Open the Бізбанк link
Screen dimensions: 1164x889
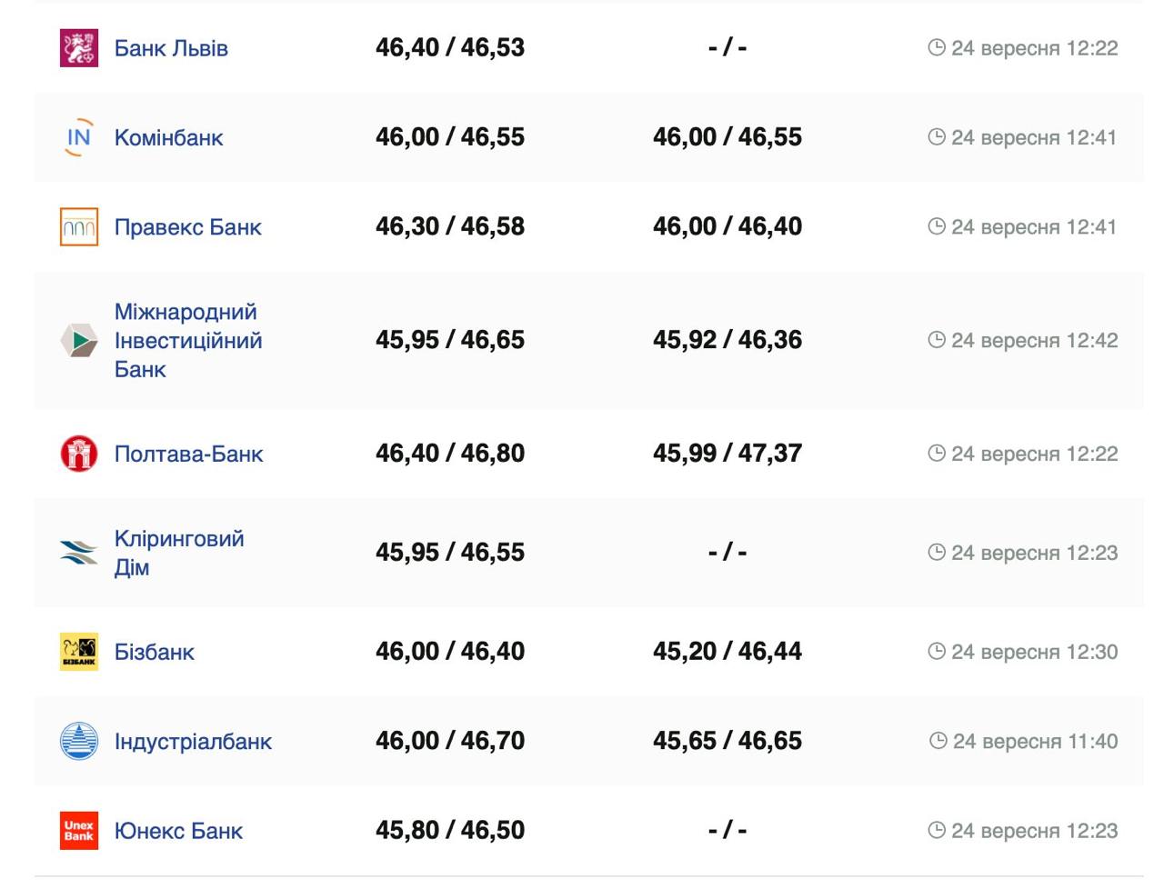point(154,652)
